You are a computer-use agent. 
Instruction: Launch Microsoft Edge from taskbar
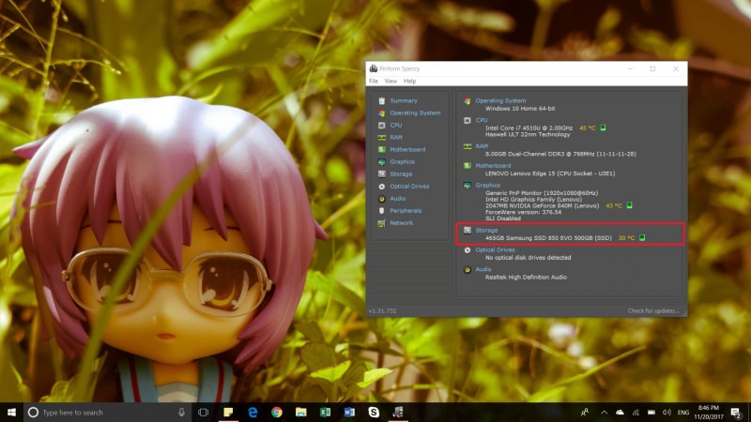point(253,412)
